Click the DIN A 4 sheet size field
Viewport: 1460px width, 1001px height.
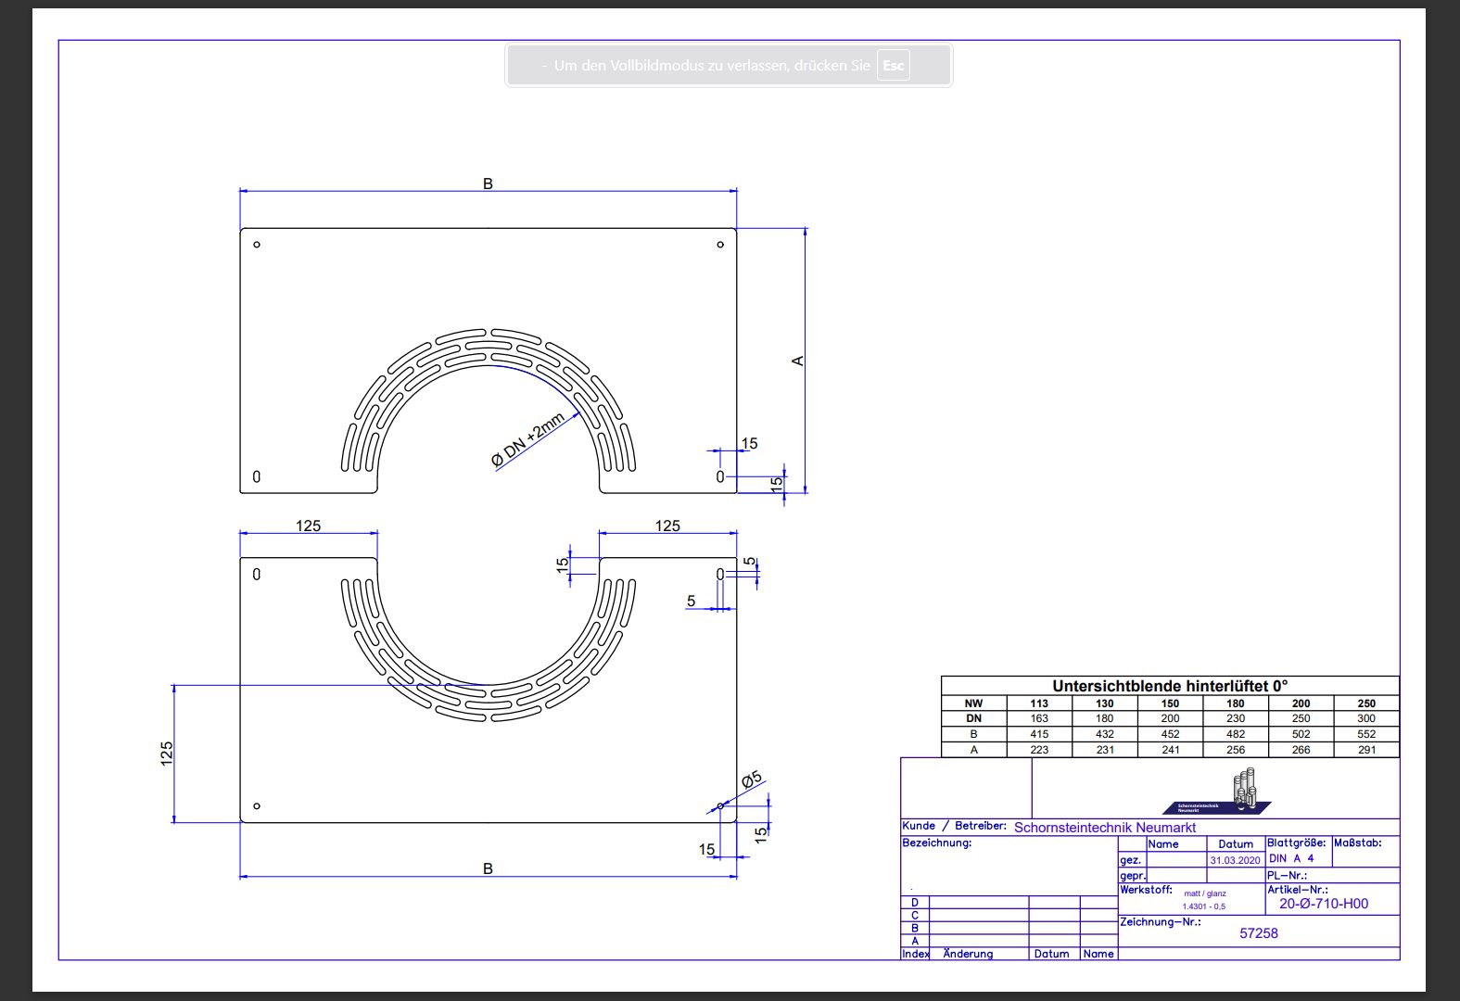pos(1291,858)
